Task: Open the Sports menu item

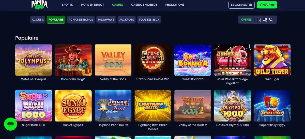Action: tap(67, 5)
